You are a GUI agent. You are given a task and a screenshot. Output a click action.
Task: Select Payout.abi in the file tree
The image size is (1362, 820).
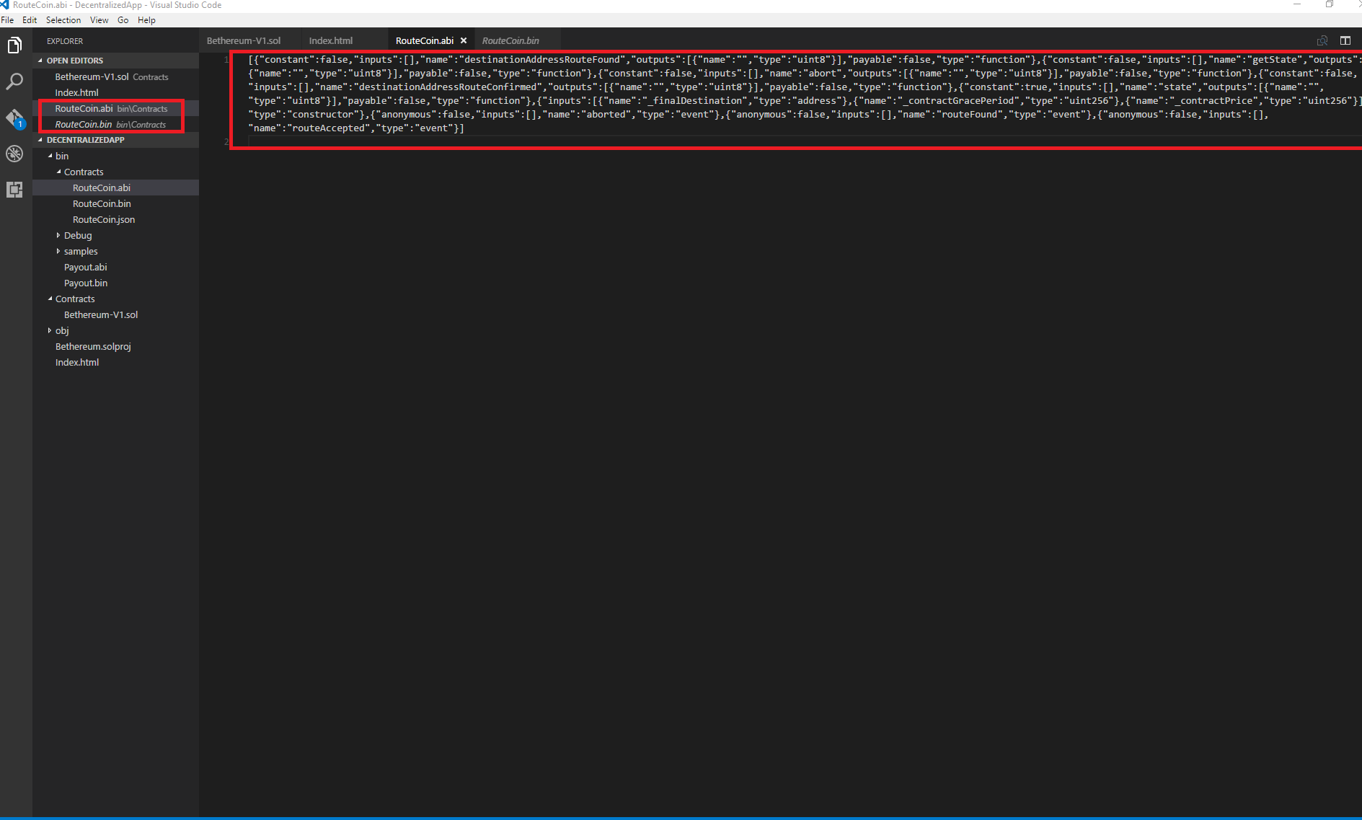point(85,267)
